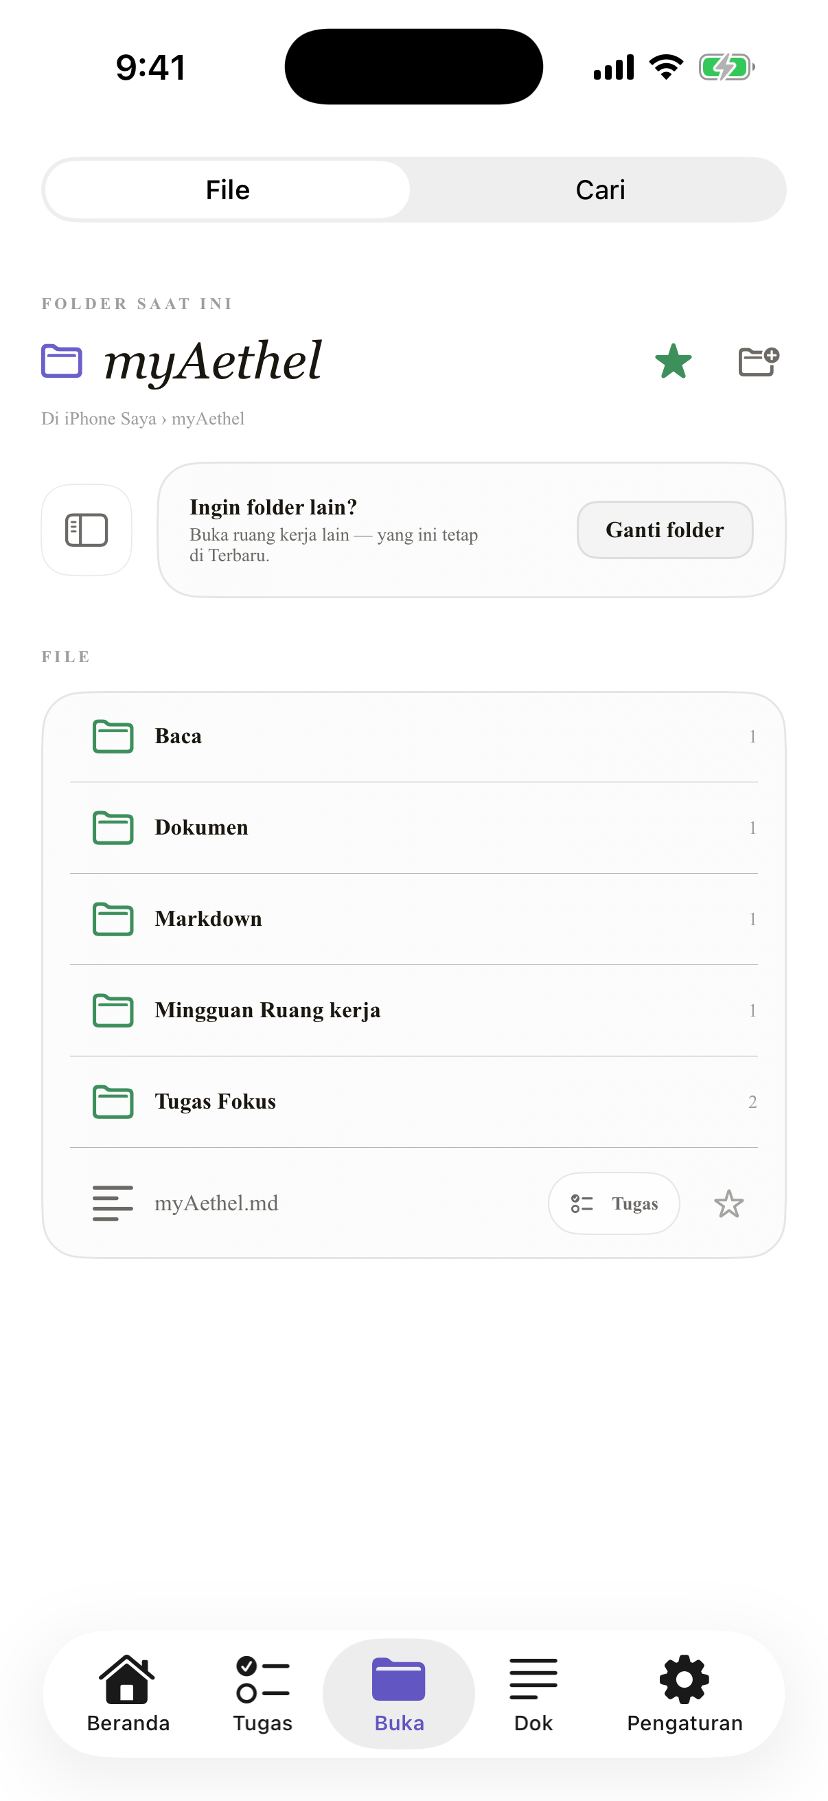The image size is (828, 1801).
Task: Open the Markdown folder
Action: click(413, 918)
